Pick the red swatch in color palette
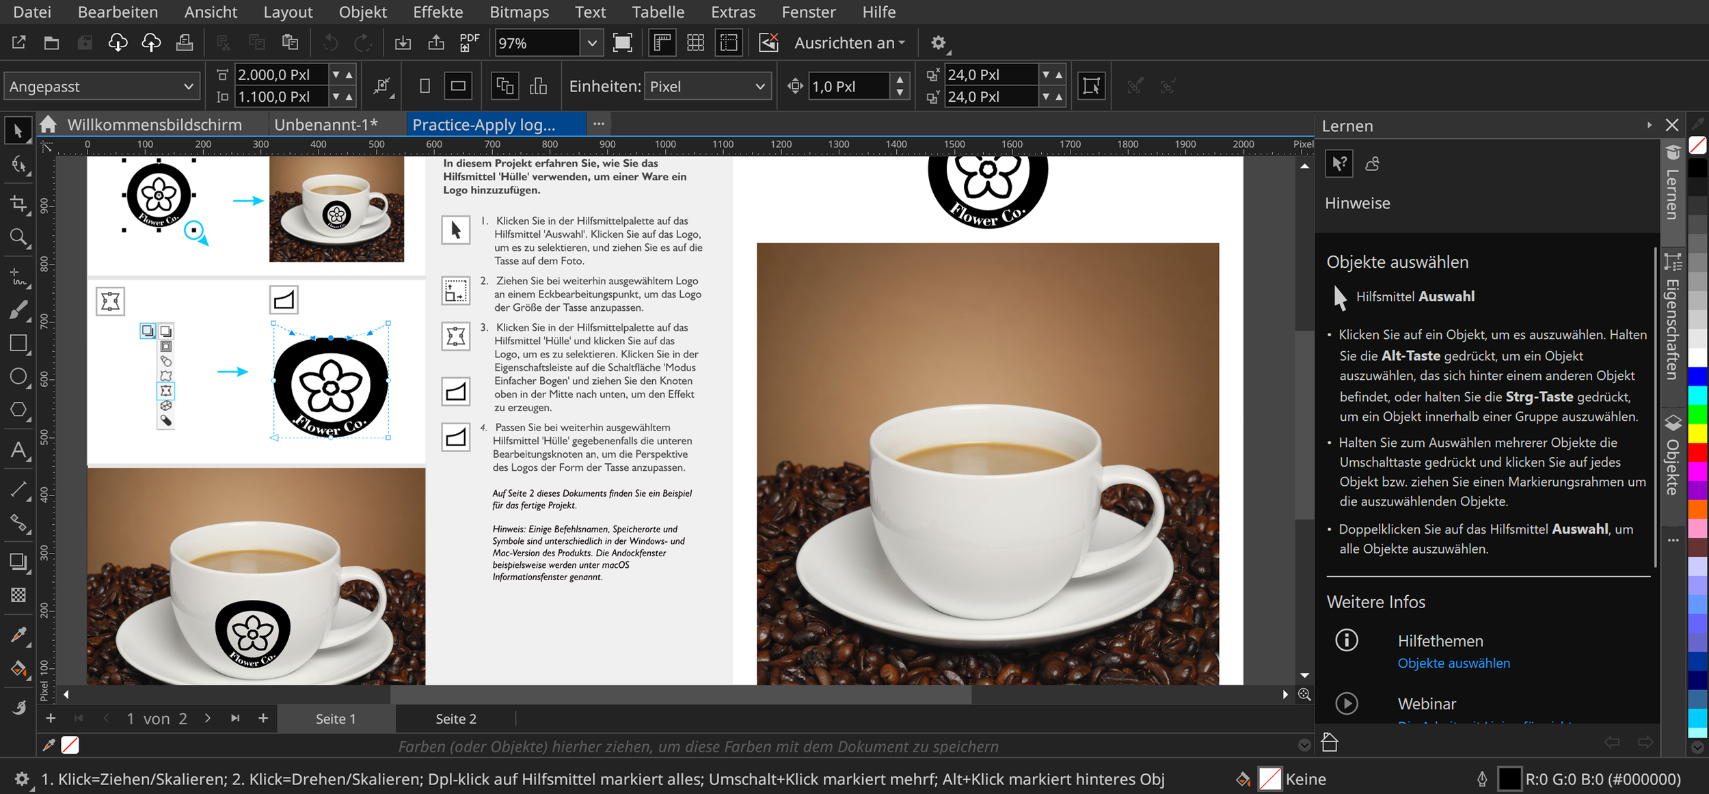 tap(1697, 452)
